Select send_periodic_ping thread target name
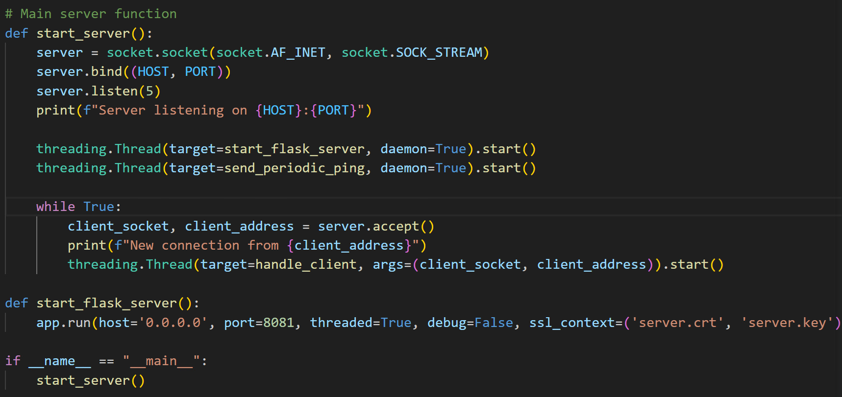842x397 pixels. click(x=294, y=168)
